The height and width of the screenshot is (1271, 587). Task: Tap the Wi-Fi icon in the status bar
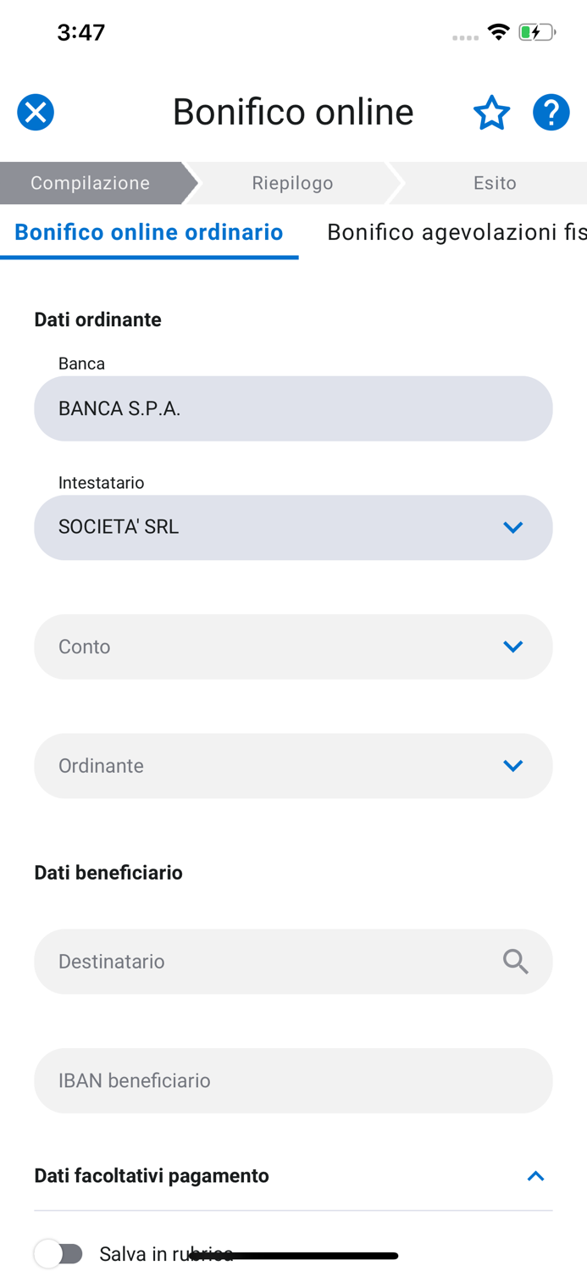pyautogui.click(x=498, y=31)
